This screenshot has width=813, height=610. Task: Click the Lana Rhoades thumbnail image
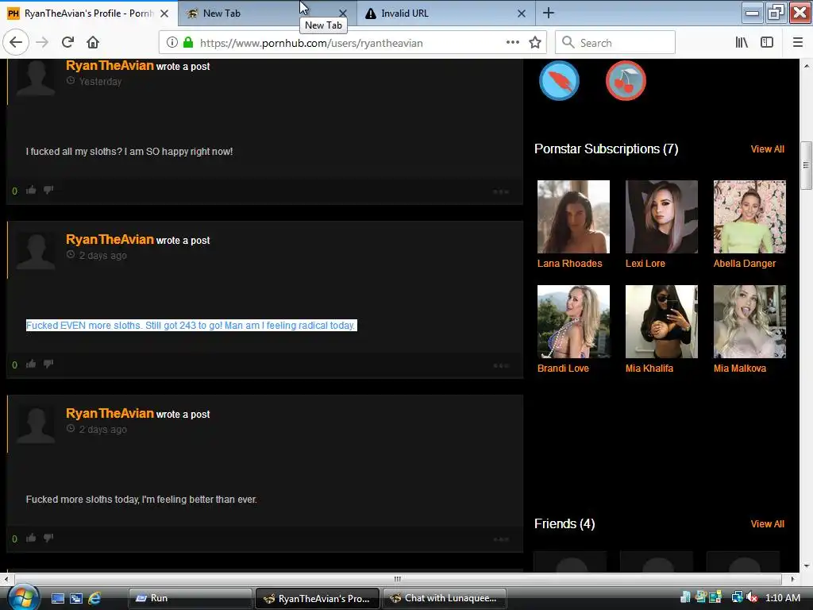pos(573,217)
